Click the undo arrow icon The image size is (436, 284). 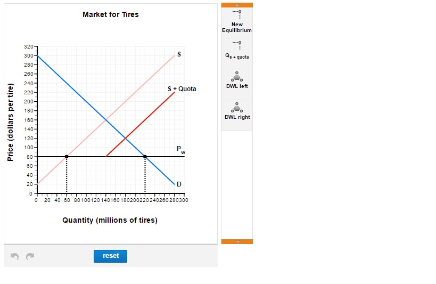click(x=15, y=256)
